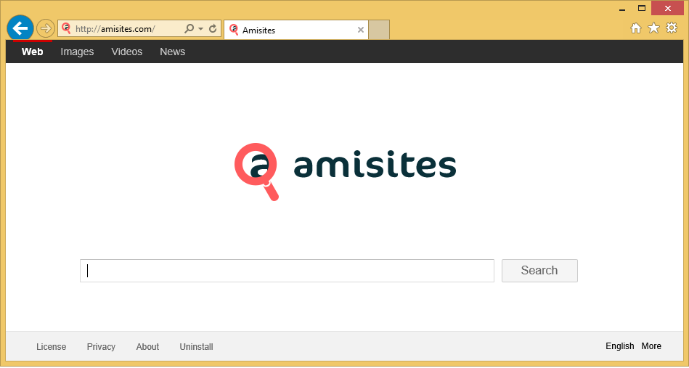The height and width of the screenshot is (368, 689).
Task: Open a new tab
Action: (x=379, y=30)
